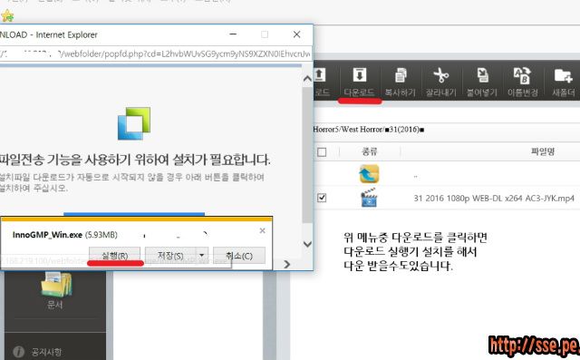Uncheck the 31 2016 1080p mp4 file checkbox
The image size is (580, 360).
pyautogui.click(x=322, y=198)
